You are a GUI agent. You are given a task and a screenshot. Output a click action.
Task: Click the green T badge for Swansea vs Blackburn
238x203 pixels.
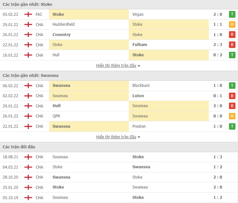232,86
